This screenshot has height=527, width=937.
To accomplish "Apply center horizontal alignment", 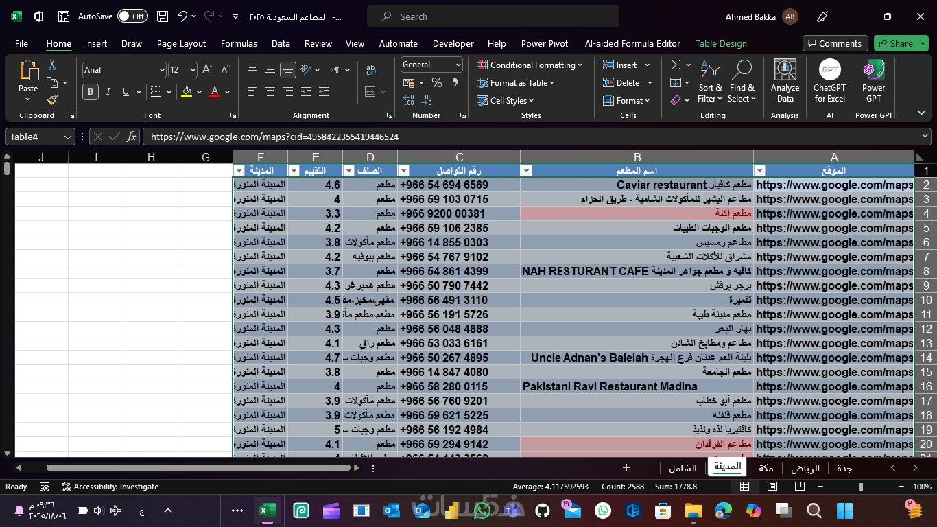I will click(x=270, y=92).
